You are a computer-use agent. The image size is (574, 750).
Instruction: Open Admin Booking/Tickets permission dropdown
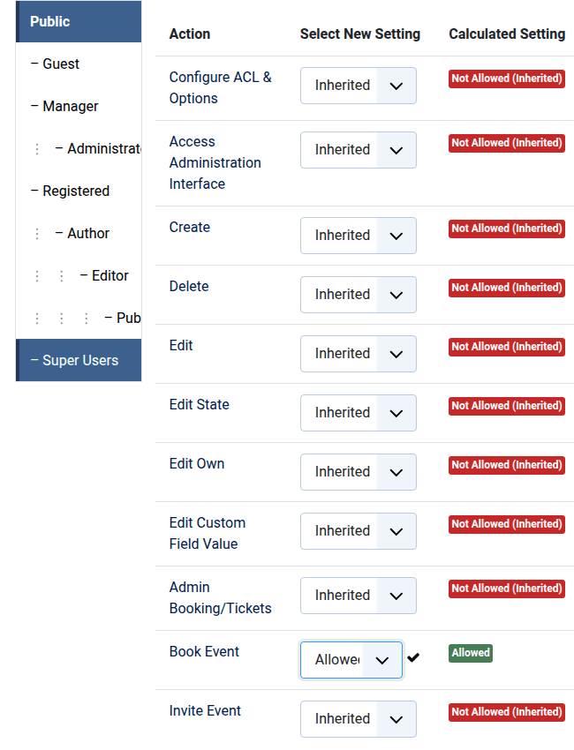coord(358,596)
